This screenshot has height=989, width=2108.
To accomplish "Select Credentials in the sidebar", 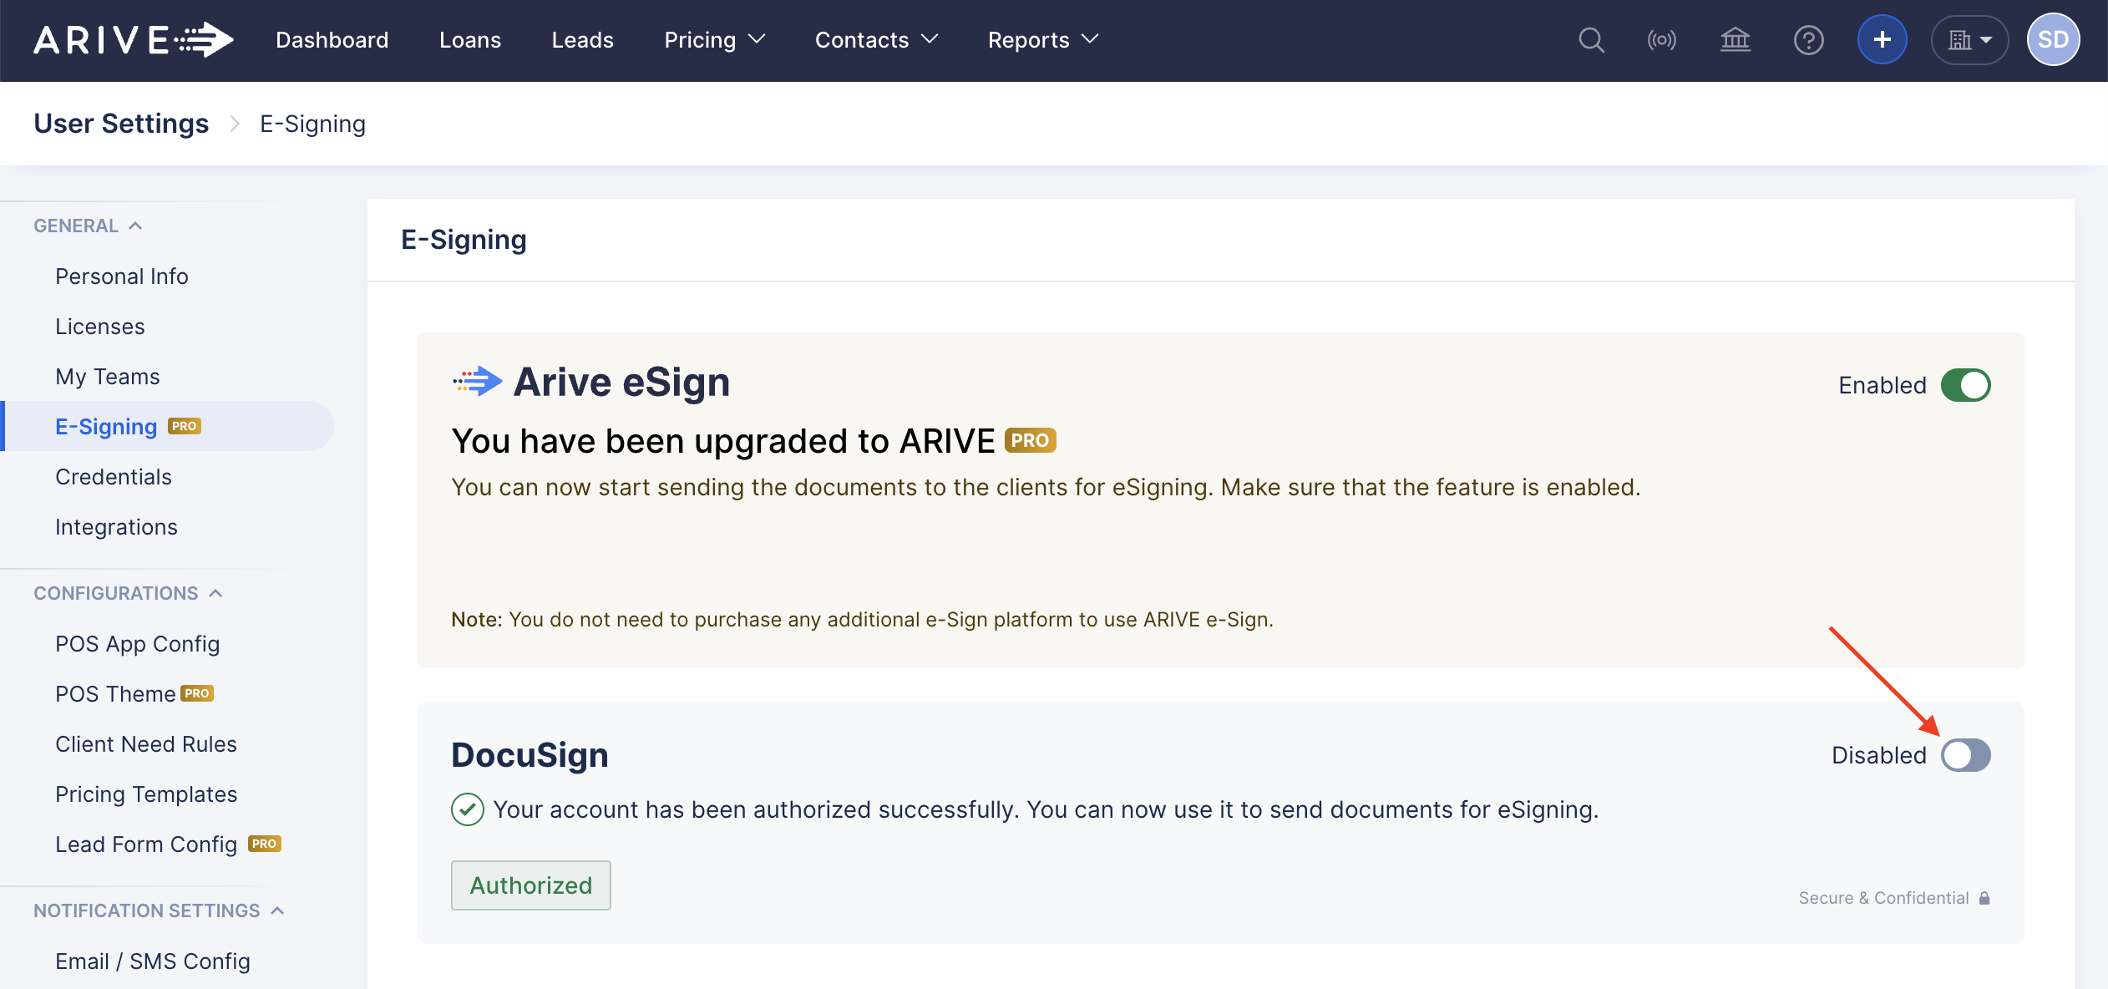I will [114, 477].
